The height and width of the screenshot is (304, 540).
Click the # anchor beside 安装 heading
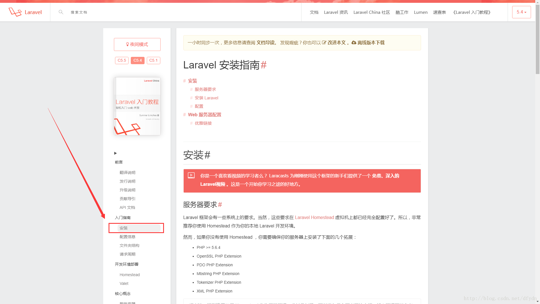click(x=208, y=155)
